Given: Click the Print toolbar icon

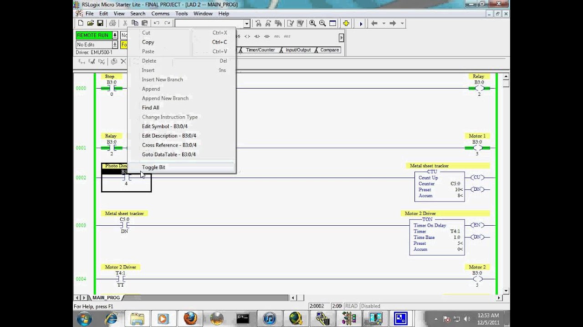Looking at the screenshot, I should point(113,23).
